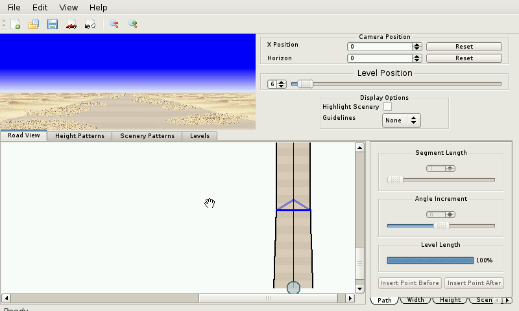The height and width of the screenshot is (311, 519).
Task: Open the View menu
Action: click(68, 7)
